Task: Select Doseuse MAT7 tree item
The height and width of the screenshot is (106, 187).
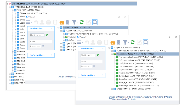Action: [131, 66]
